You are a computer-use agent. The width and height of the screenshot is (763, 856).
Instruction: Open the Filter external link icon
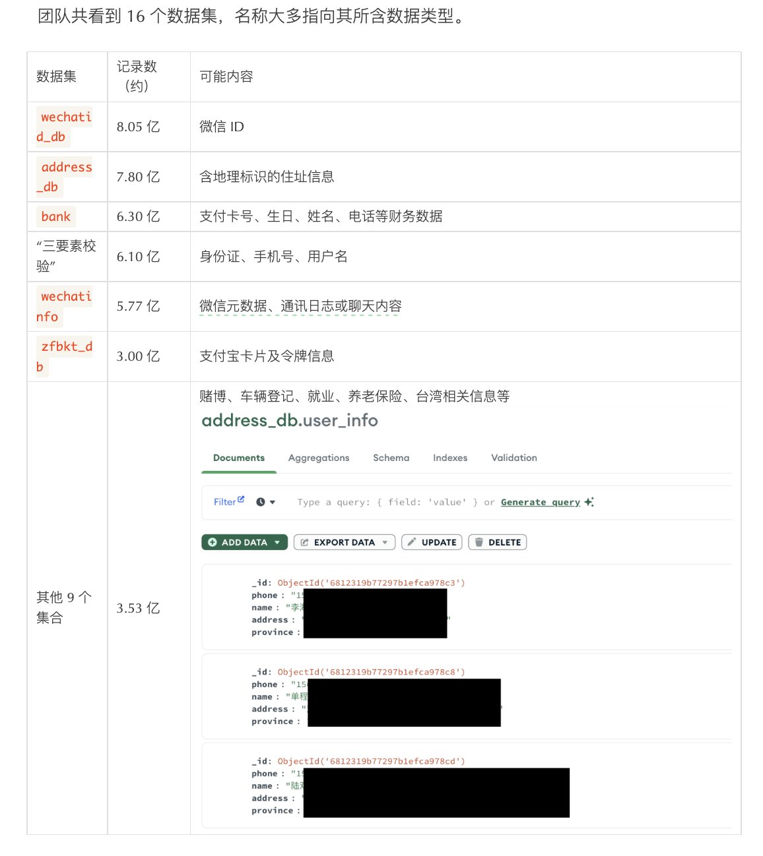click(241, 499)
